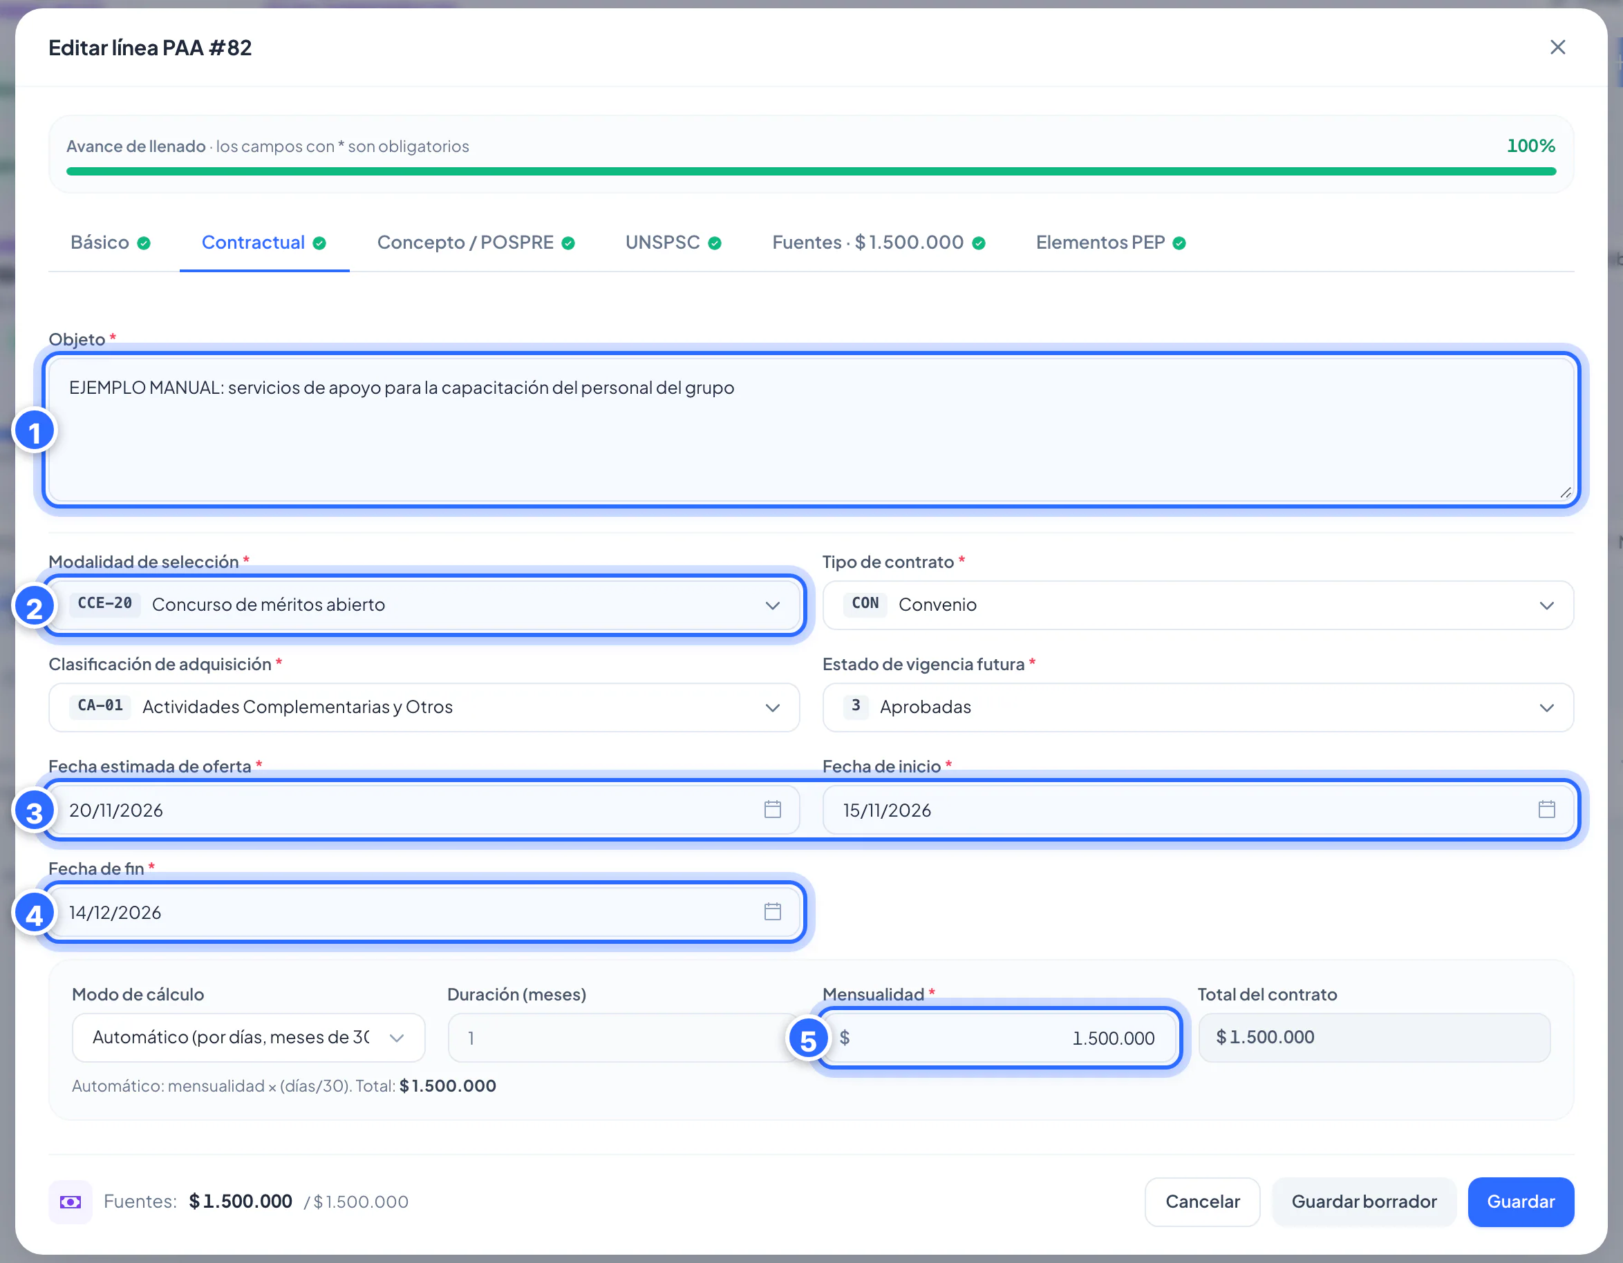This screenshot has height=1263, width=1623.
Task: Select the Contractual tab
Action: (x=264, y=243)
